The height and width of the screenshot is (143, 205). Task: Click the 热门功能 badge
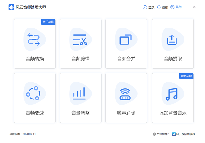[x=48, y=22]
